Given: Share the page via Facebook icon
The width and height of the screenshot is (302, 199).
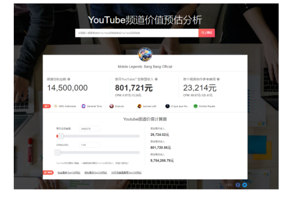Looking at the screenshot, I should 238,185.
